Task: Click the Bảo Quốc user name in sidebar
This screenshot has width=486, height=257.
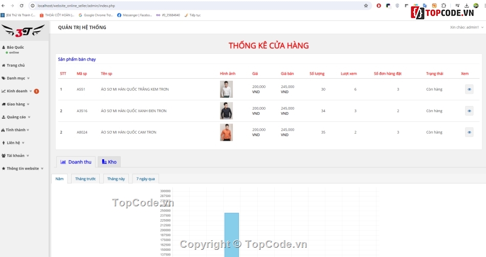Action: pos(15,48)
